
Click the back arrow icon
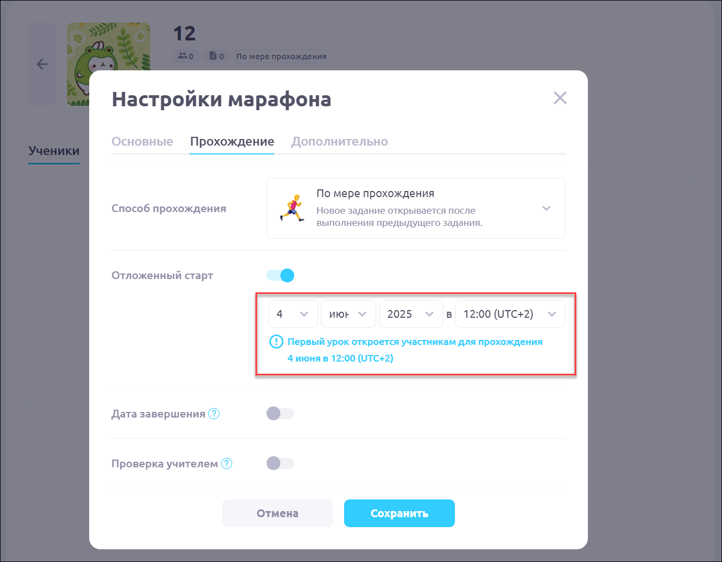coord(42,64)
